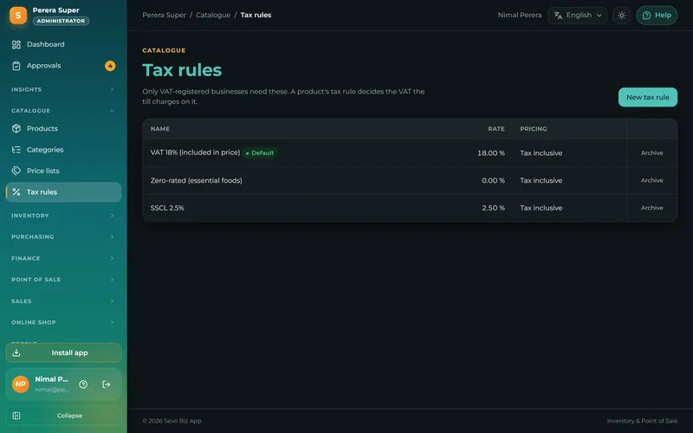This screenshot has width=693, height=433.
Task: Expand the Online Shop sidebar section
Action: click(x=63, y=322)
